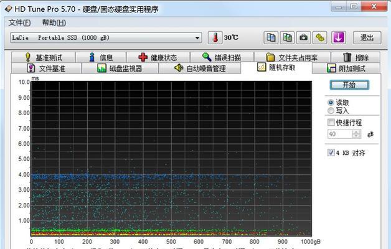Click the HD Tune Pro title bar icon

coord(9,9)
